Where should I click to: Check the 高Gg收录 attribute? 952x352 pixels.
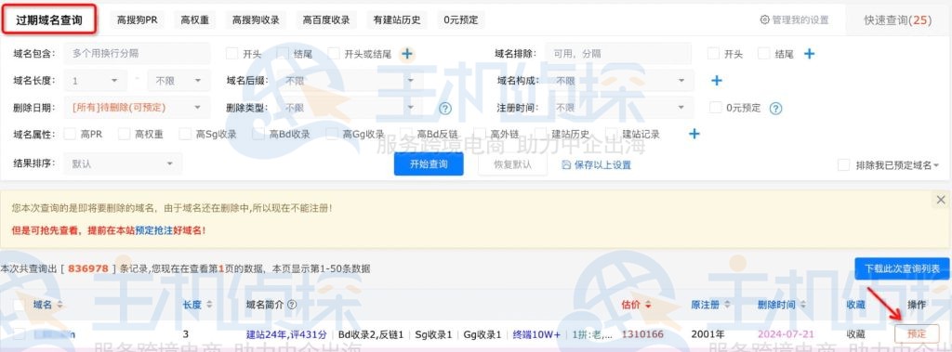click(332, 134)
